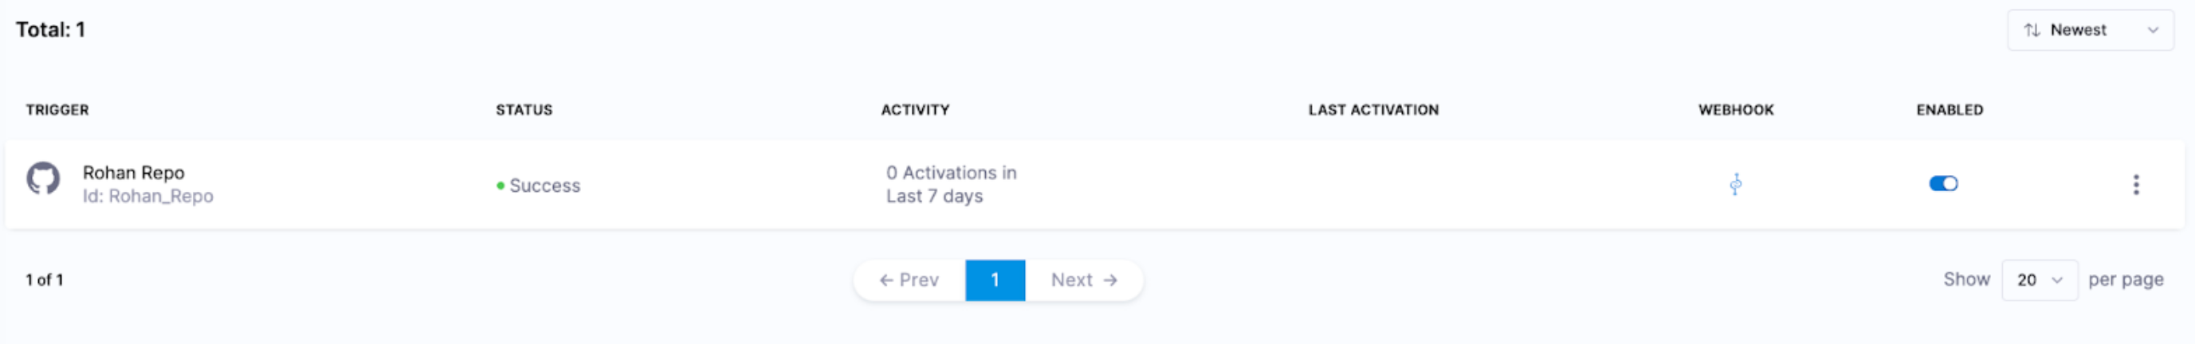Click the left arrow beside Prev
This screenshot has height=344, width=2195.
[x=886, y=280]
